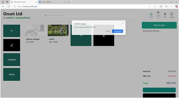179x98 pixels.
Task: Click the Logout icon in navigation
Action: coord(172,15)
